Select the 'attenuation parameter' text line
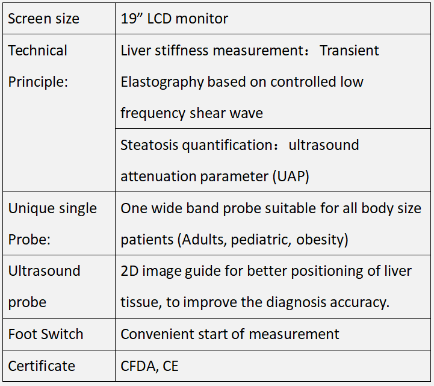 pos(194,176)
